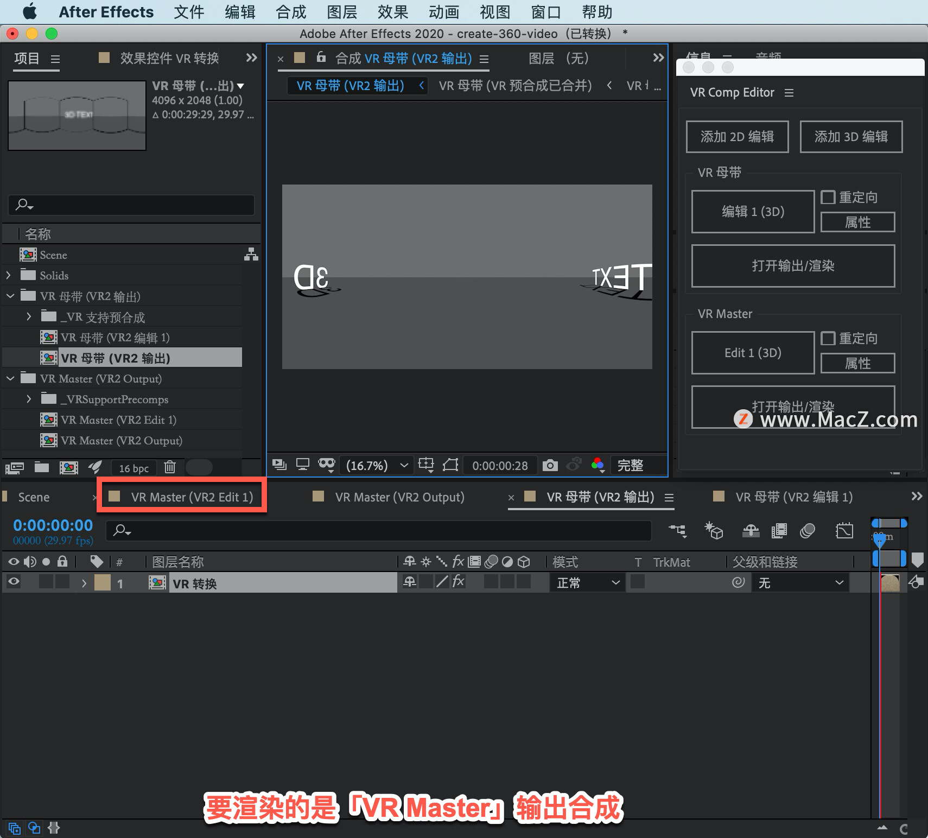Image resolution: width=928 pixels, height=838 pixels.
Task: Open blending mode dropdown showing 正常
Action: [x=587, y=582]
